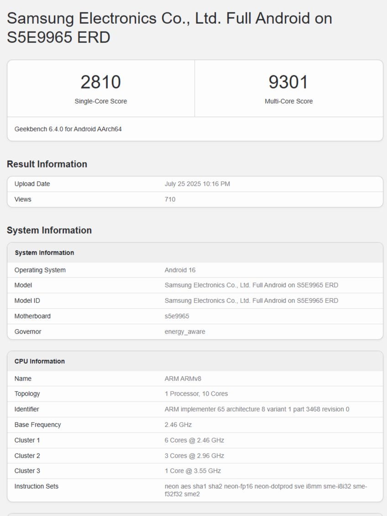Click the "Cluster 1" row label

(x=27, y=440)
